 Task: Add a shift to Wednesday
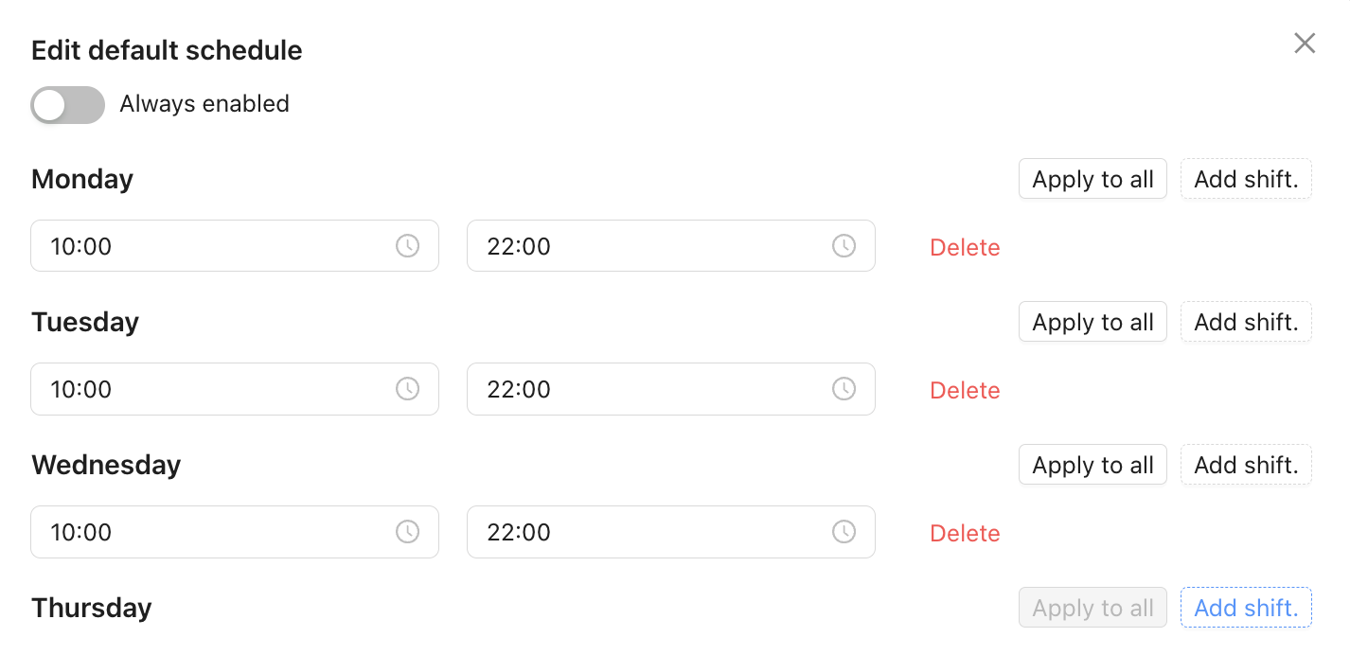[1246, 465]
